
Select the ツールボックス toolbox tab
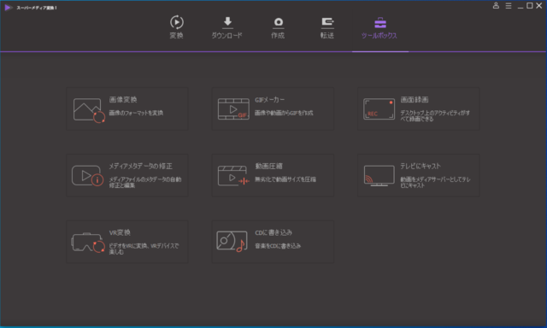379,27
